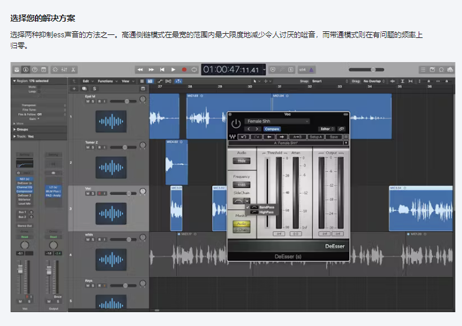Toggle Cycle mode button
The height and width of the screenshot is (326, 462).
194,69
